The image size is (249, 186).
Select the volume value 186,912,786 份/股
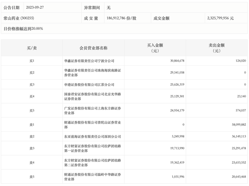click(122, 18)
